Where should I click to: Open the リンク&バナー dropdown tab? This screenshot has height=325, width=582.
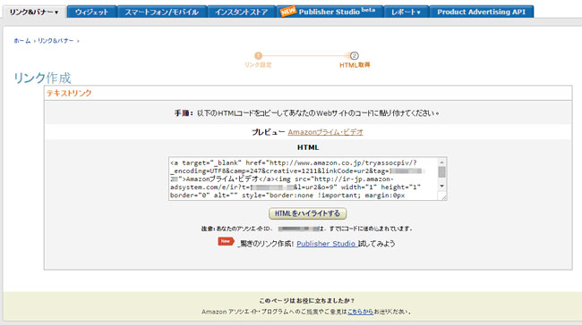[x=34, y=12]
